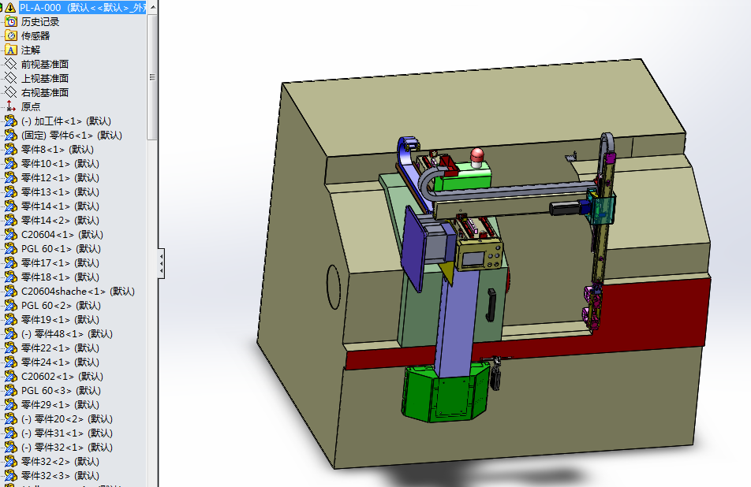Select C20602<1> (默认) component

click(62, 377)
